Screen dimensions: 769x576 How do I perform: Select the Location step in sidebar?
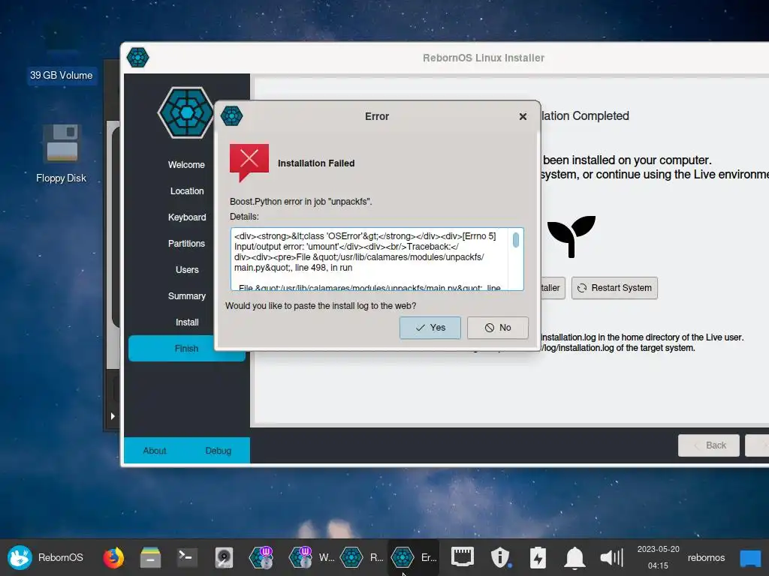pyautogui.click(x=186, y=191)
